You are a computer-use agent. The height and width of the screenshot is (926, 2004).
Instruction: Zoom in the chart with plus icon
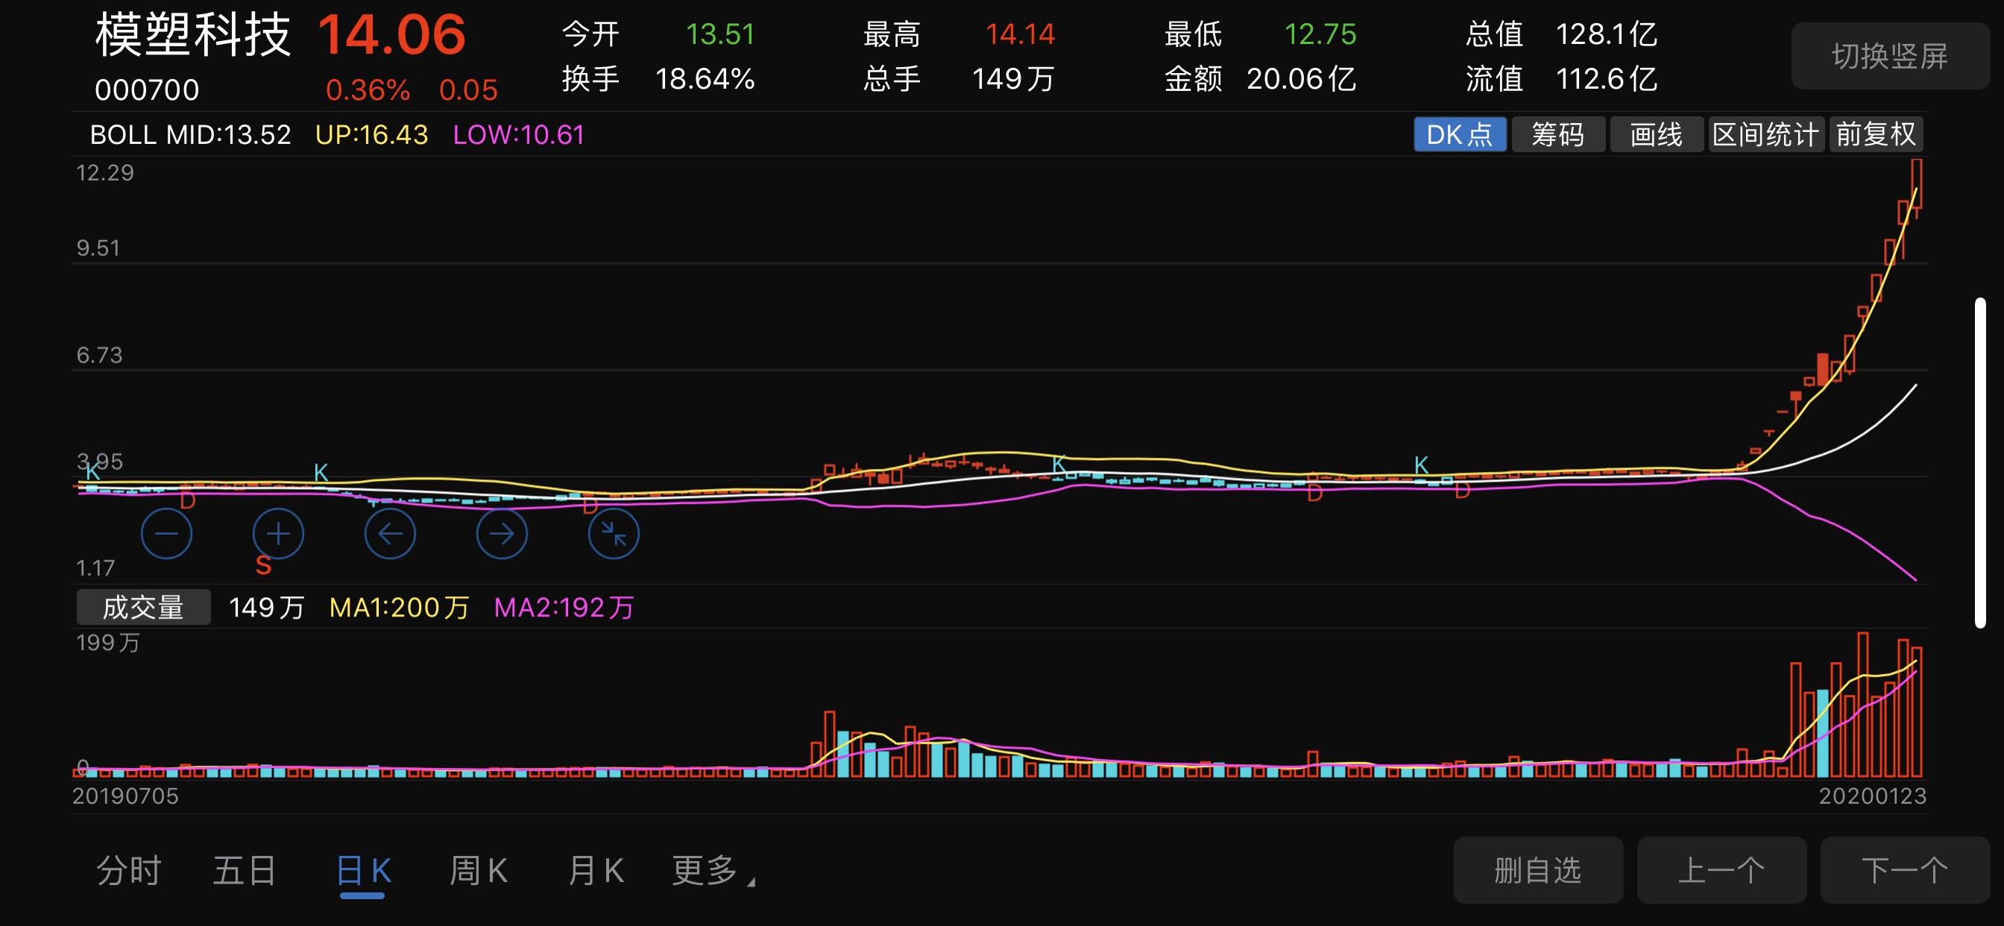(x=278, y=534)
